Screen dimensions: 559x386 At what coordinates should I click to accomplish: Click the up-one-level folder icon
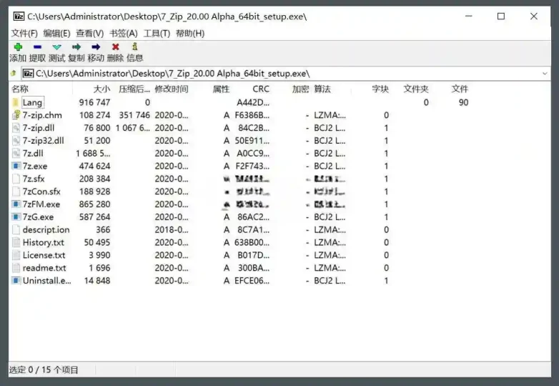coord(14,73)
